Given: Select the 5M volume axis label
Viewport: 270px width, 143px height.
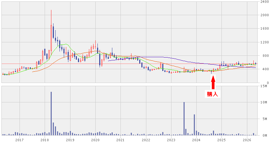Looking at the screenshot, I should (x=265, y=119).
